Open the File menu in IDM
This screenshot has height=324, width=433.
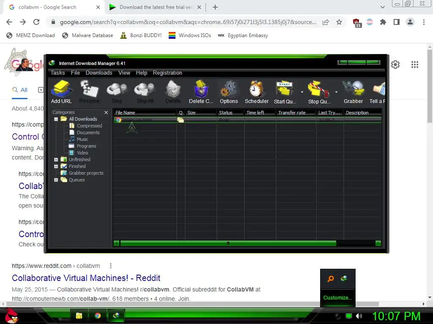point(75,73)
